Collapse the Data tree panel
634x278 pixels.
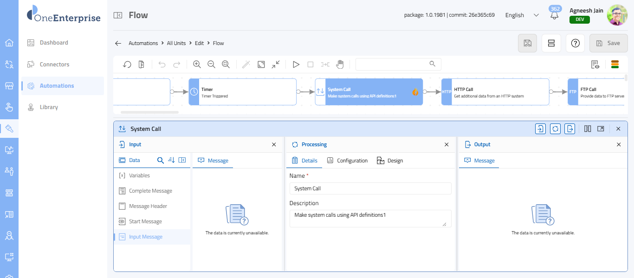(x=182, y=160)
